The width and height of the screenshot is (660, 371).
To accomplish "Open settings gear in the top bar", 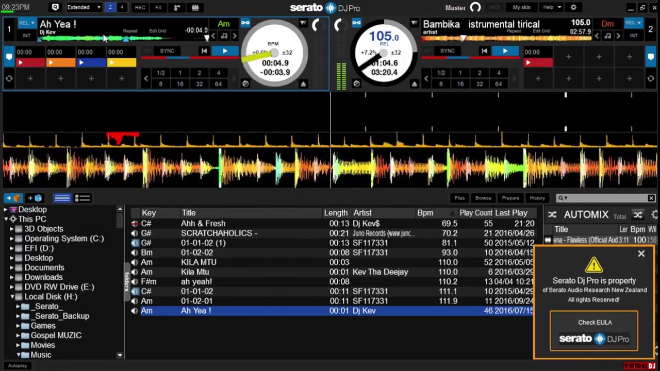I will 573,8.
